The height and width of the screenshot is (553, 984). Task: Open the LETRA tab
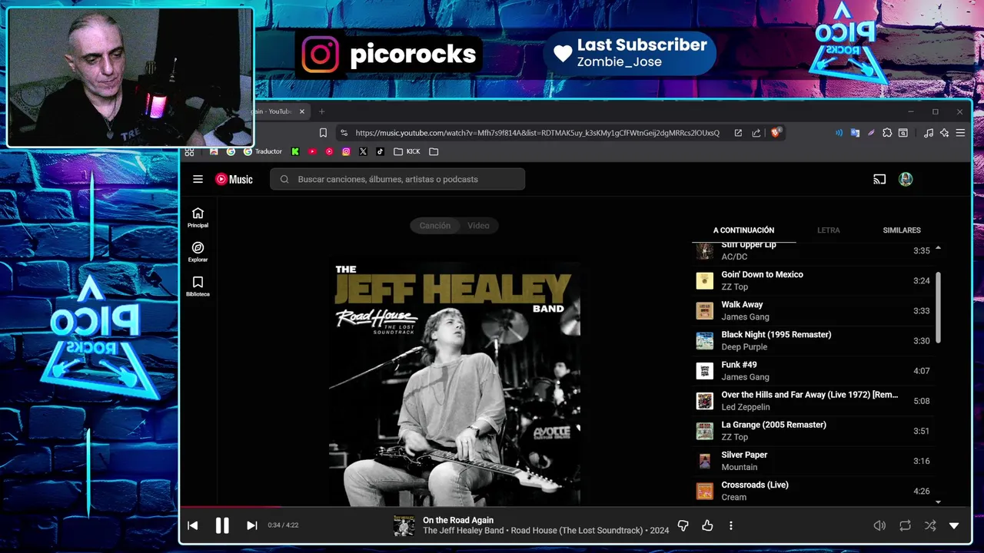(x=828, y=230)
